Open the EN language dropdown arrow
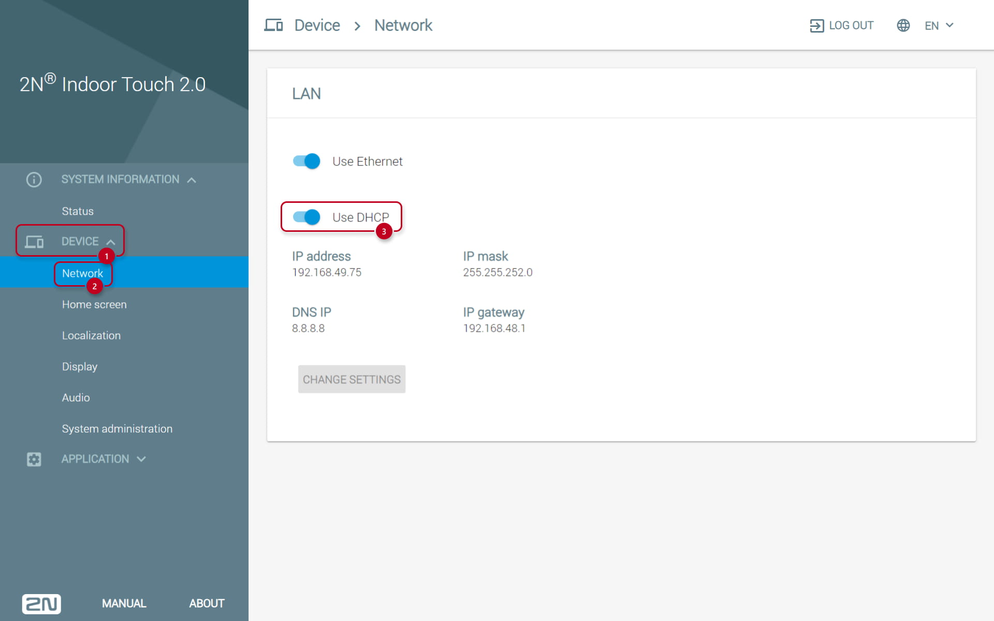This screenshot has height=621, width=994. [x=949, y=25]
